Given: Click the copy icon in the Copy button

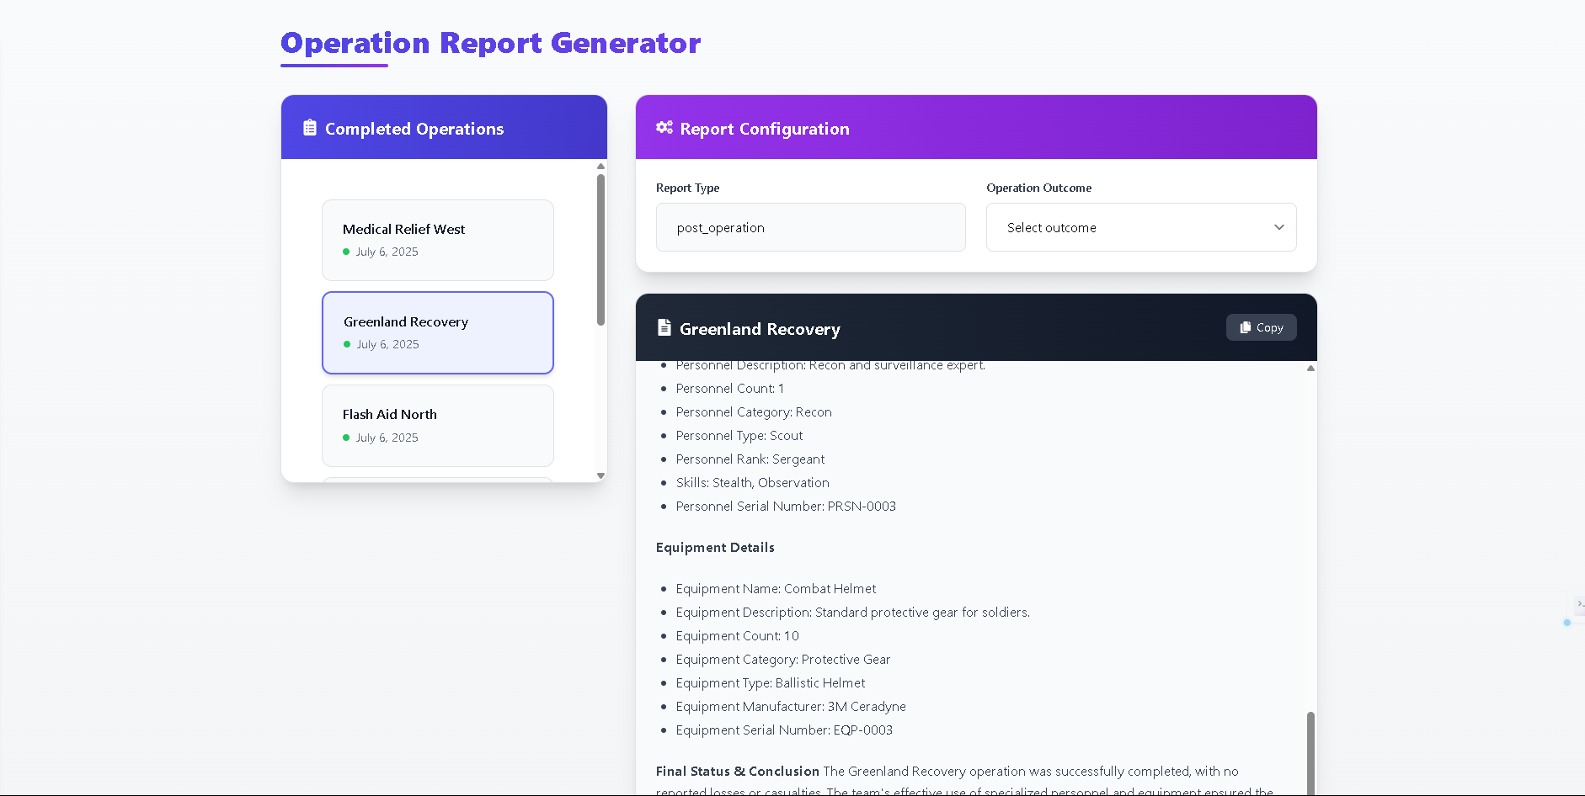Looking at the screenshot, I should click(x=1246, y=327).
